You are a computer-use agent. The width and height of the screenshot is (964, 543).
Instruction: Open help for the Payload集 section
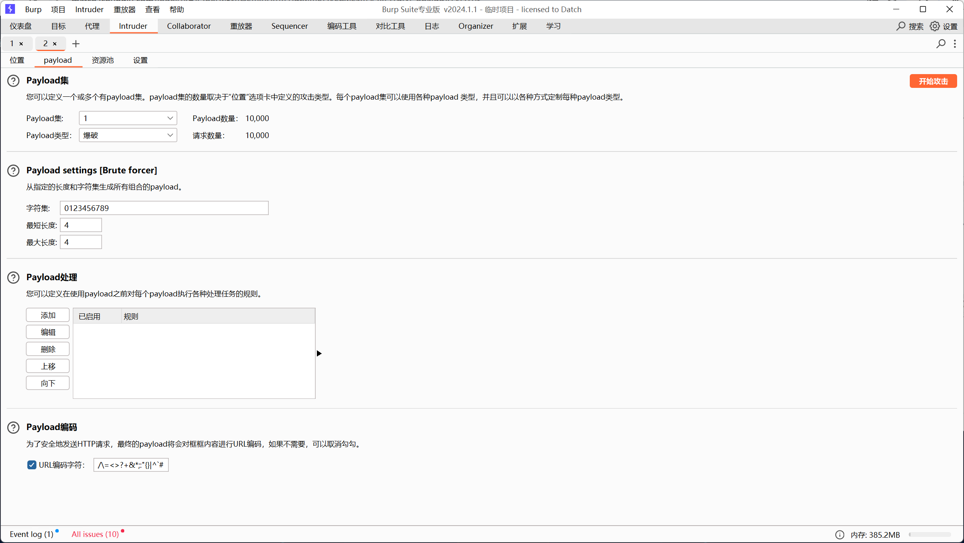(13, 81)
